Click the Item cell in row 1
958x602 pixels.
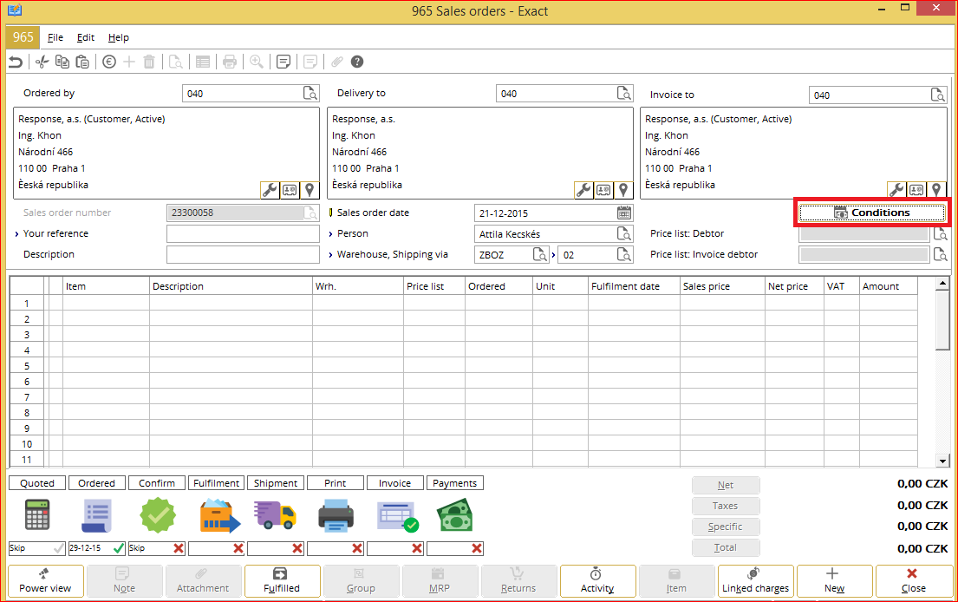click(x=107, y=303)
